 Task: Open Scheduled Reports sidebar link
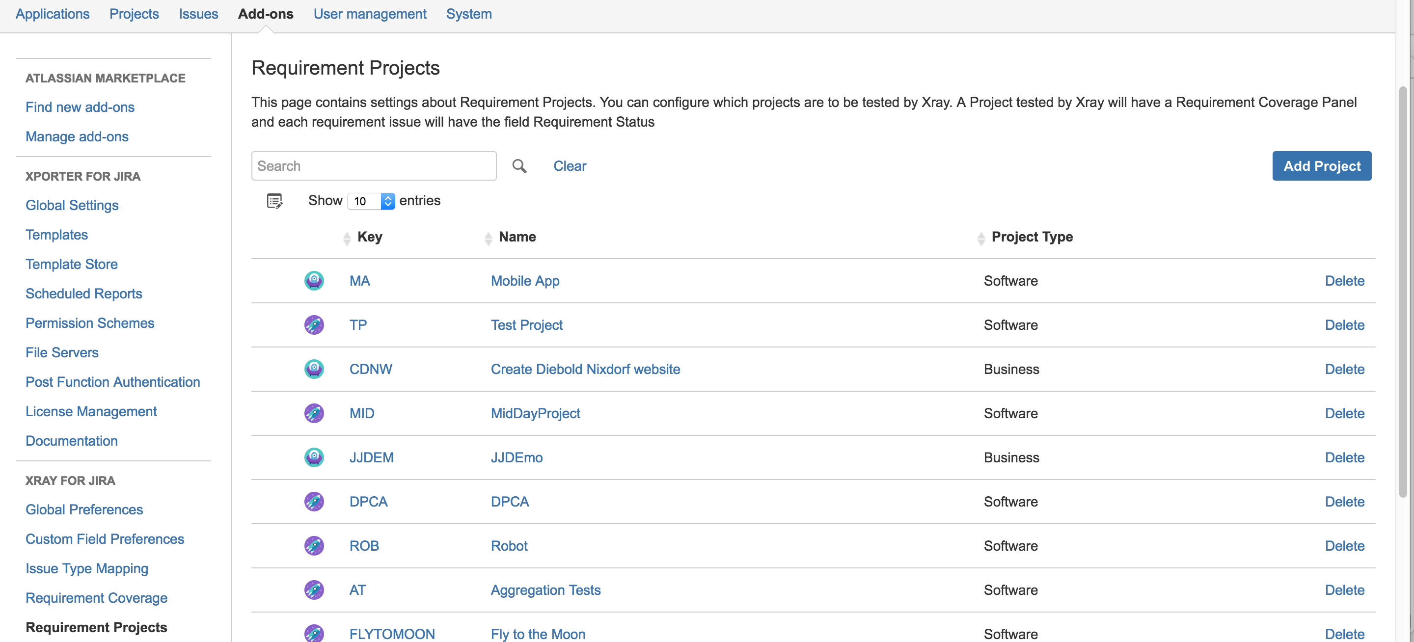click(x=83, y=294)
